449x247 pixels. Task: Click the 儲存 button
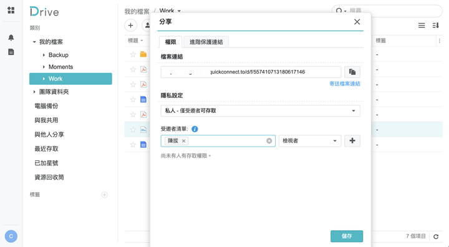tap(347, 236)
